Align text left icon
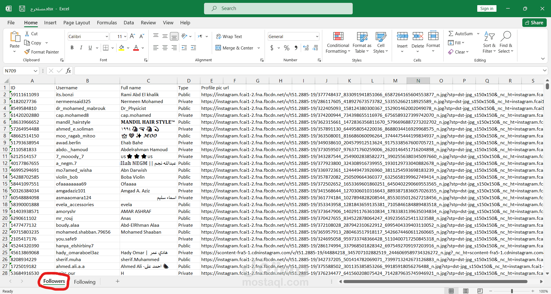 pos(156,48)
